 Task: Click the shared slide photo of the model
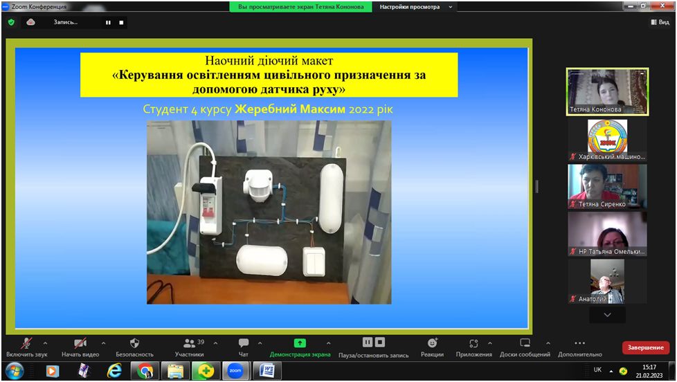coord(269,212)
